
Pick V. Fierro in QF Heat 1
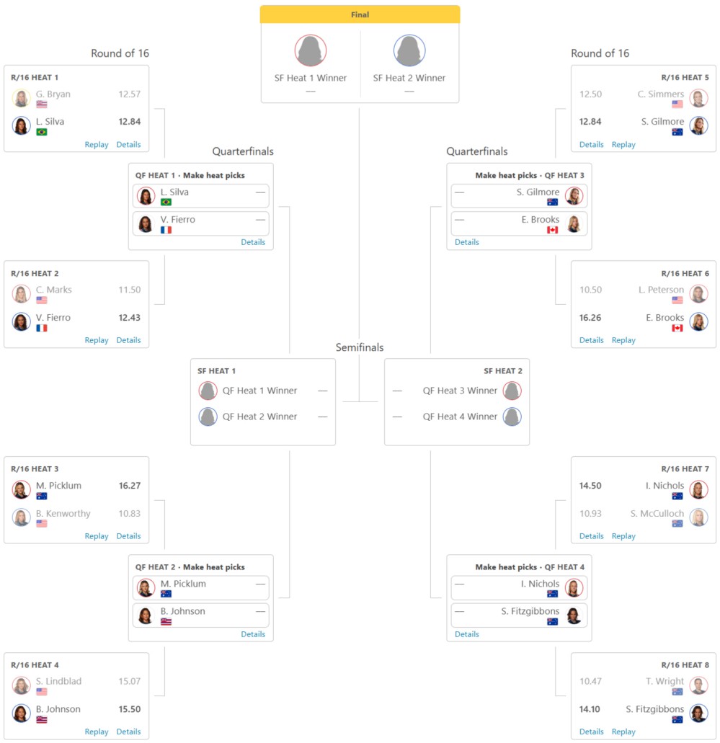coord(201,223)
